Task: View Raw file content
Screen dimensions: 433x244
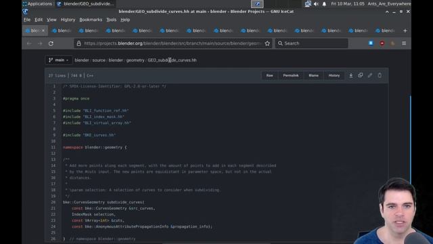Action: coord(269,75)
